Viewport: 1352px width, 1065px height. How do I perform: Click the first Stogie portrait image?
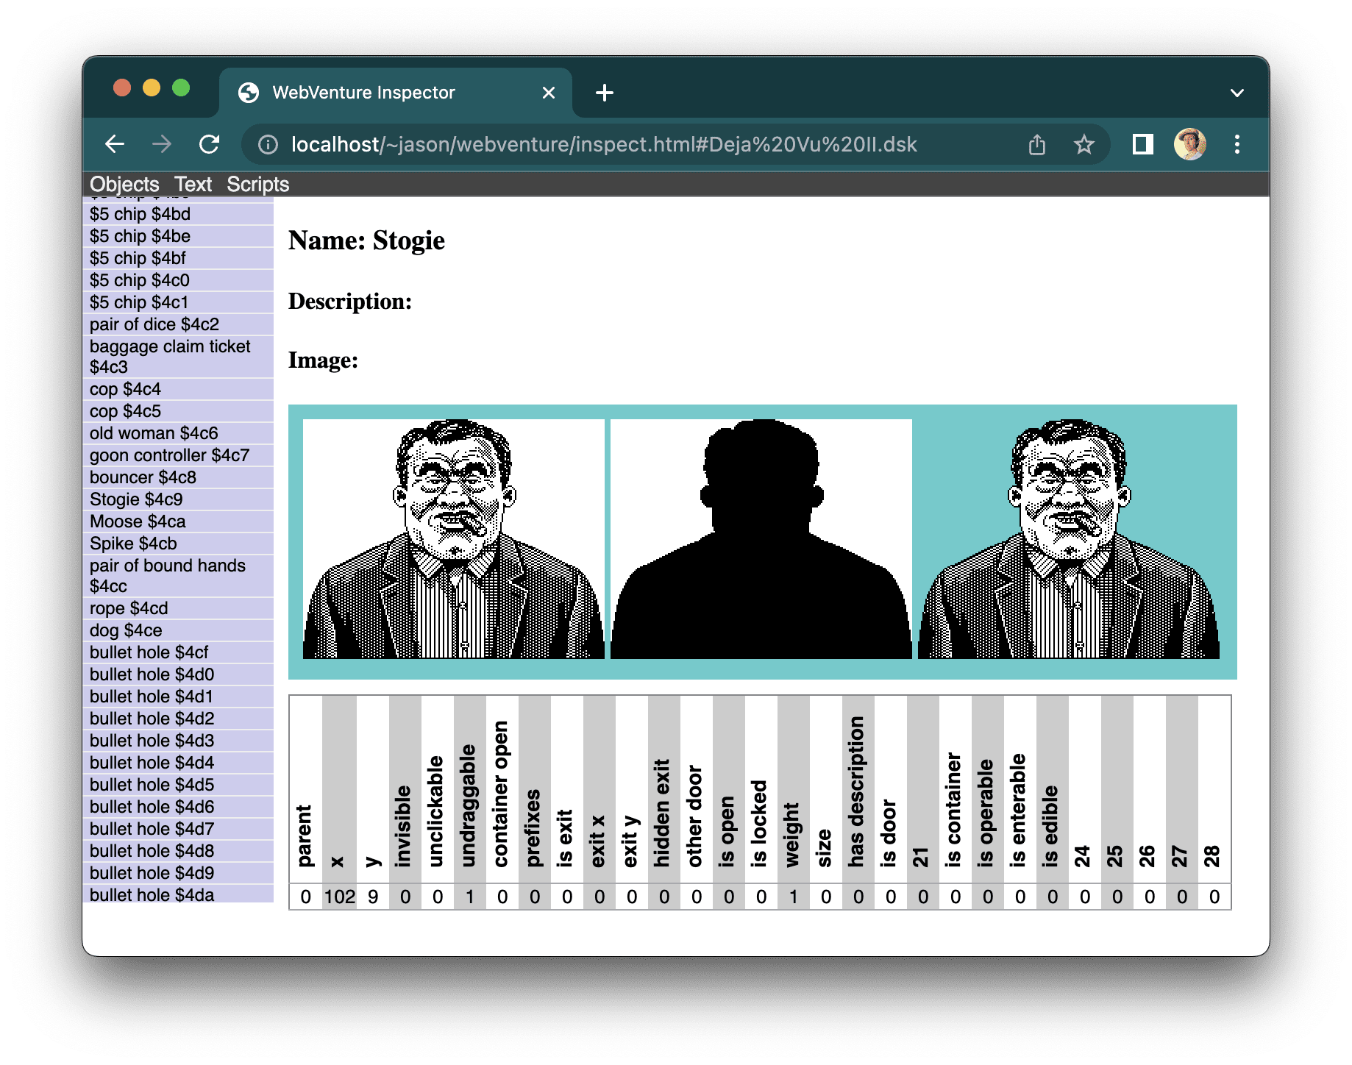(454, 539)
